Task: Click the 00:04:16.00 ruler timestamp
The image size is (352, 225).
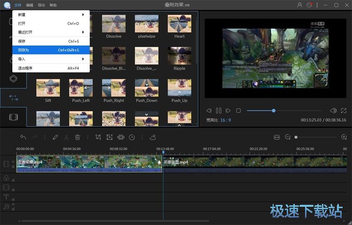Action: click(x=72, y=149)
